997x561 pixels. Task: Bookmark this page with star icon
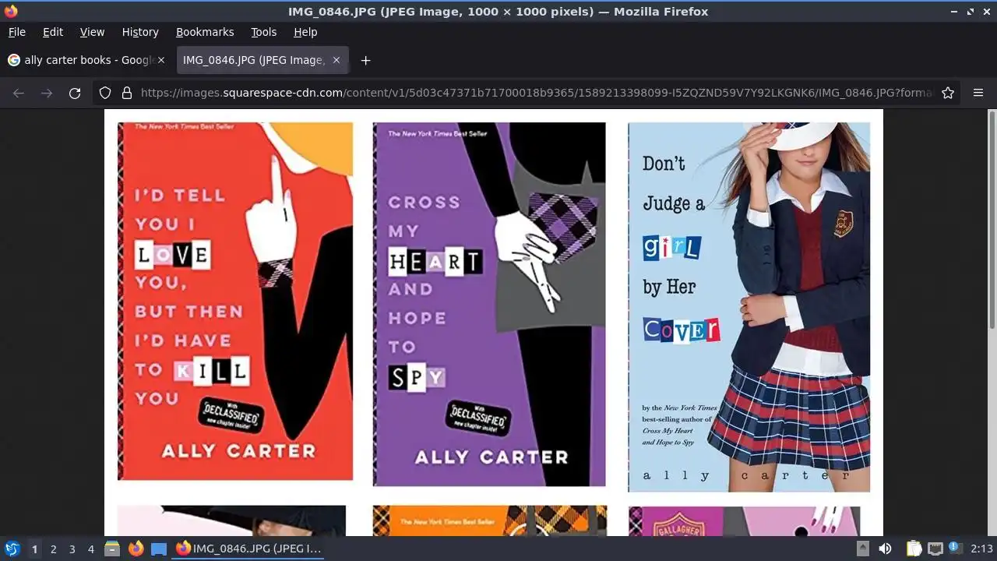(x=948, y=93)
